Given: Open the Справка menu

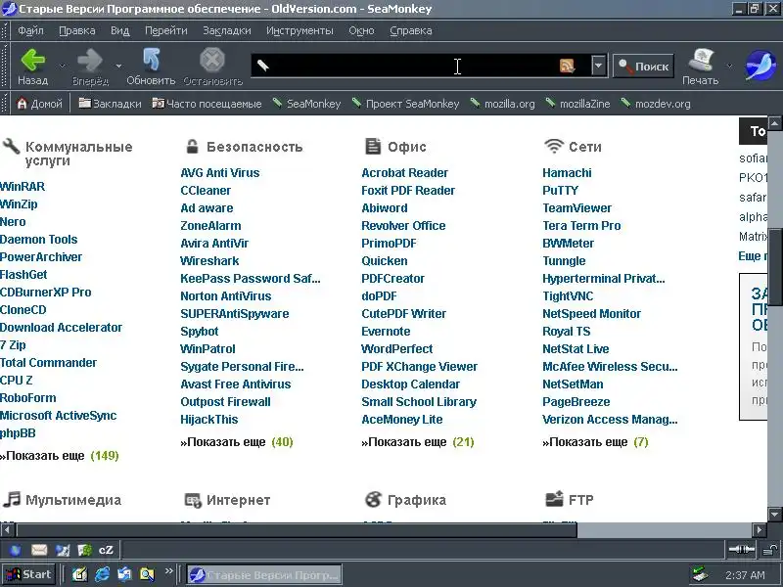Looking at the screenshot, I should 410,31.
